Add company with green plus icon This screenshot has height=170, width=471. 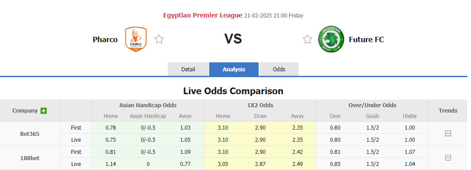tap(44, 111)
